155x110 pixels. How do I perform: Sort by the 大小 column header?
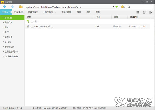click(103, 17)
